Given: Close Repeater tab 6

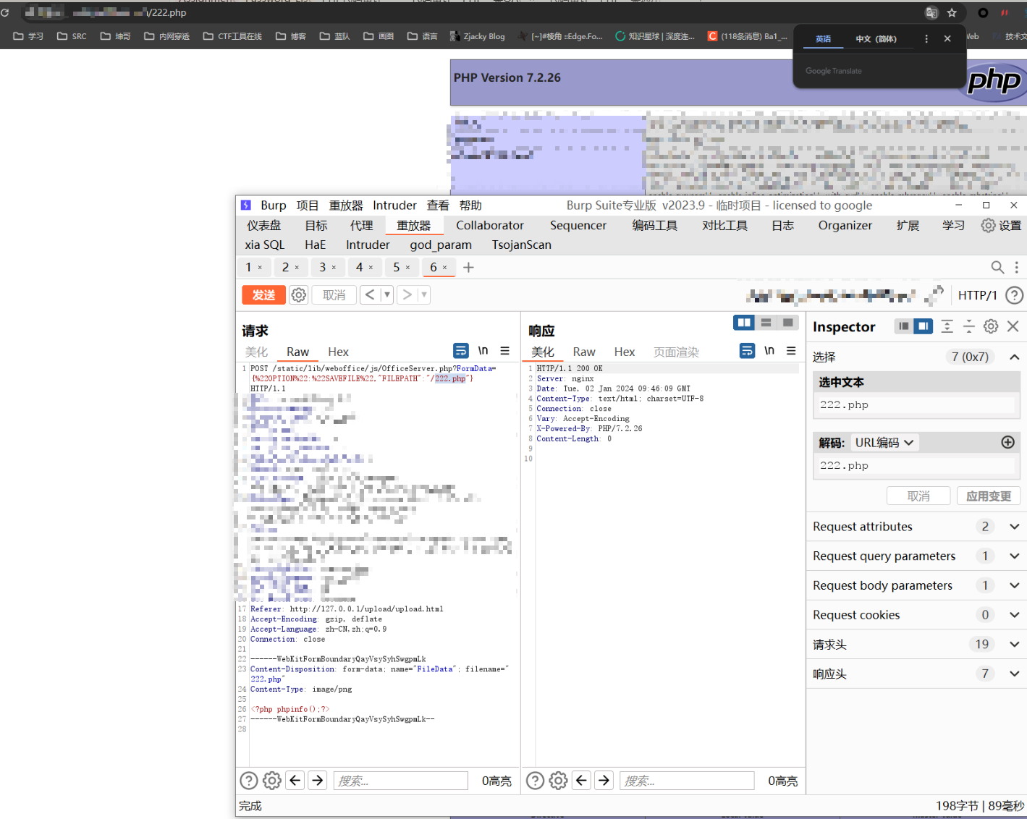Looking at the screenshot, I should (x=444, y=268).
